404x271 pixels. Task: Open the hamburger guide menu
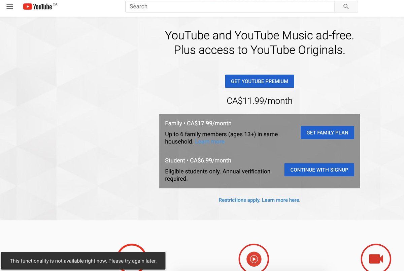coord(10,6)
